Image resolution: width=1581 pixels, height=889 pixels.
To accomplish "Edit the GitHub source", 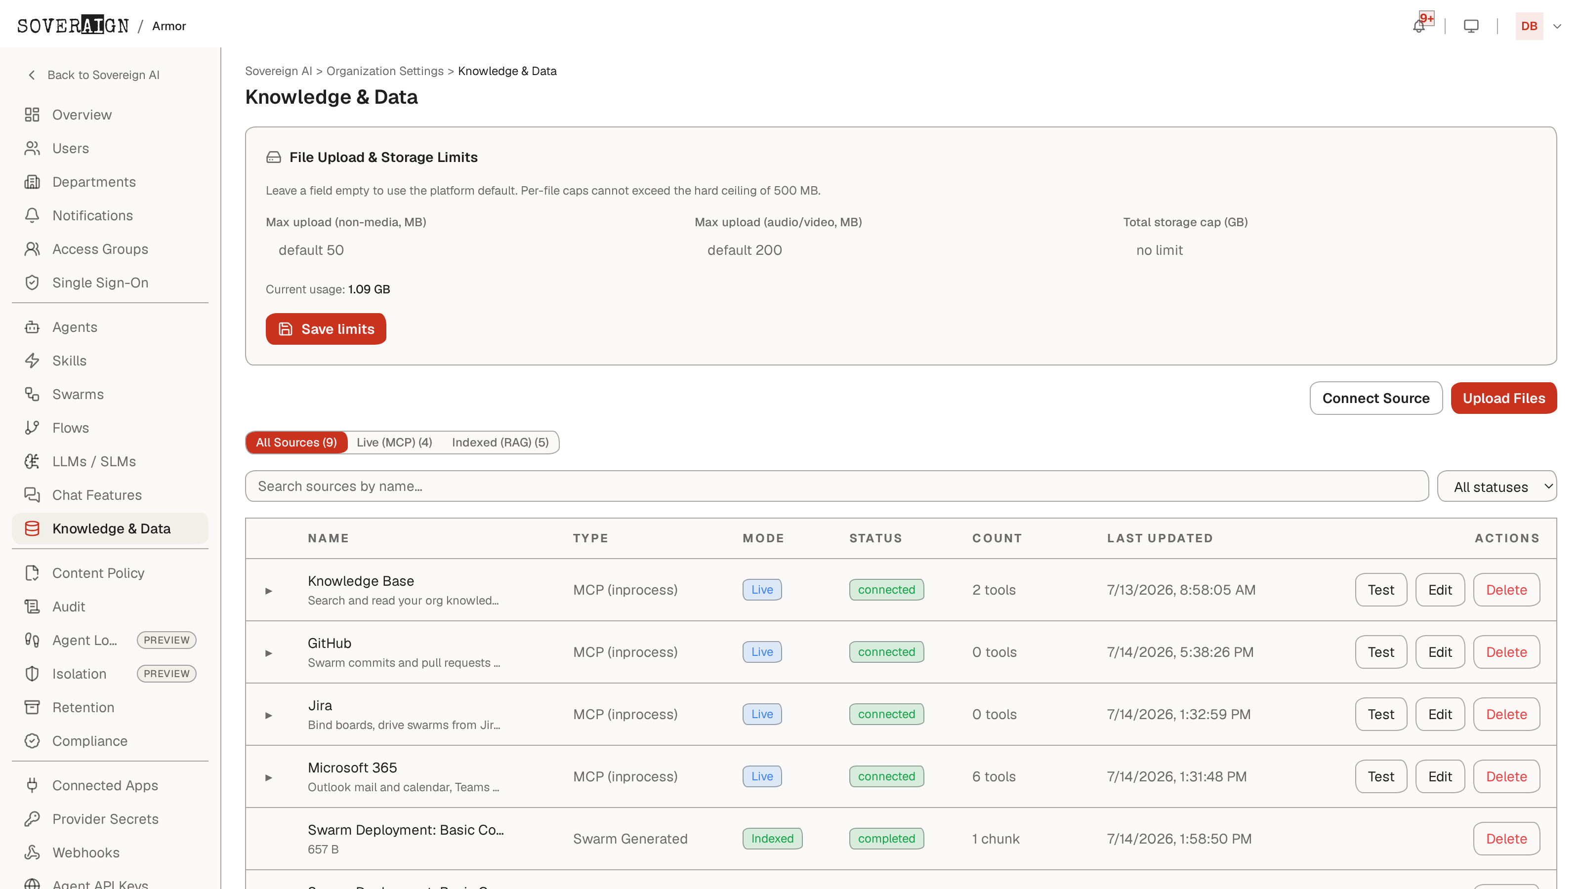I will (1440, 651).
